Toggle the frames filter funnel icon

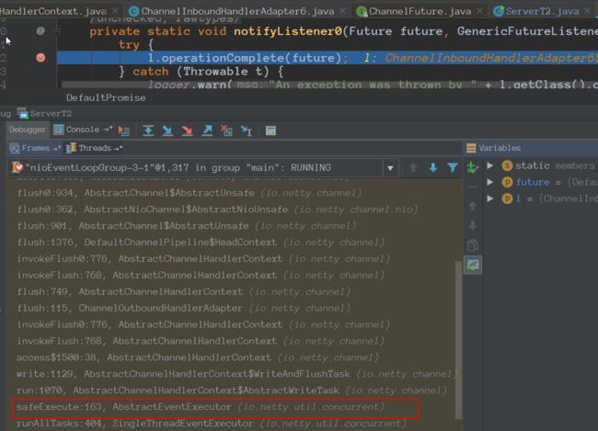[453, 167]
